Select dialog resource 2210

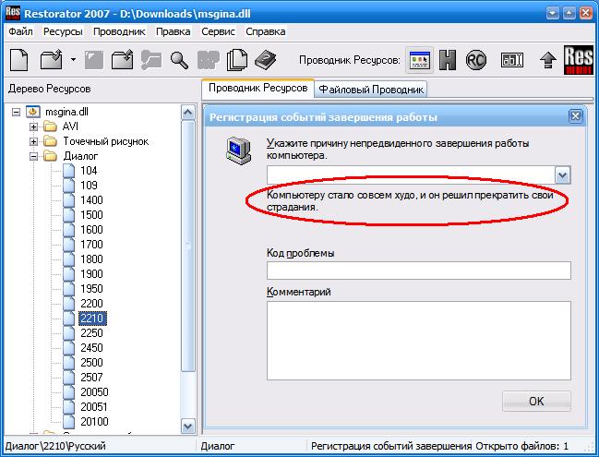pyautogui.click(x=92, y=319)
